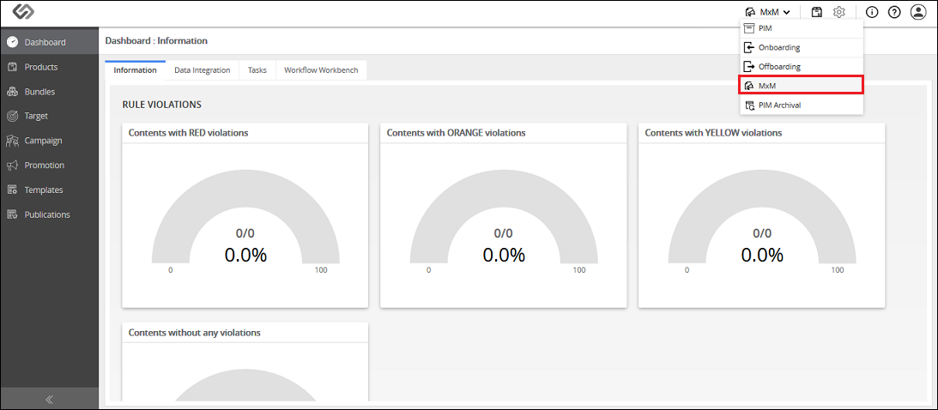Open the MxM application switcher dropdown
This screenshot has width=938, height=410.
pos(767,12)
